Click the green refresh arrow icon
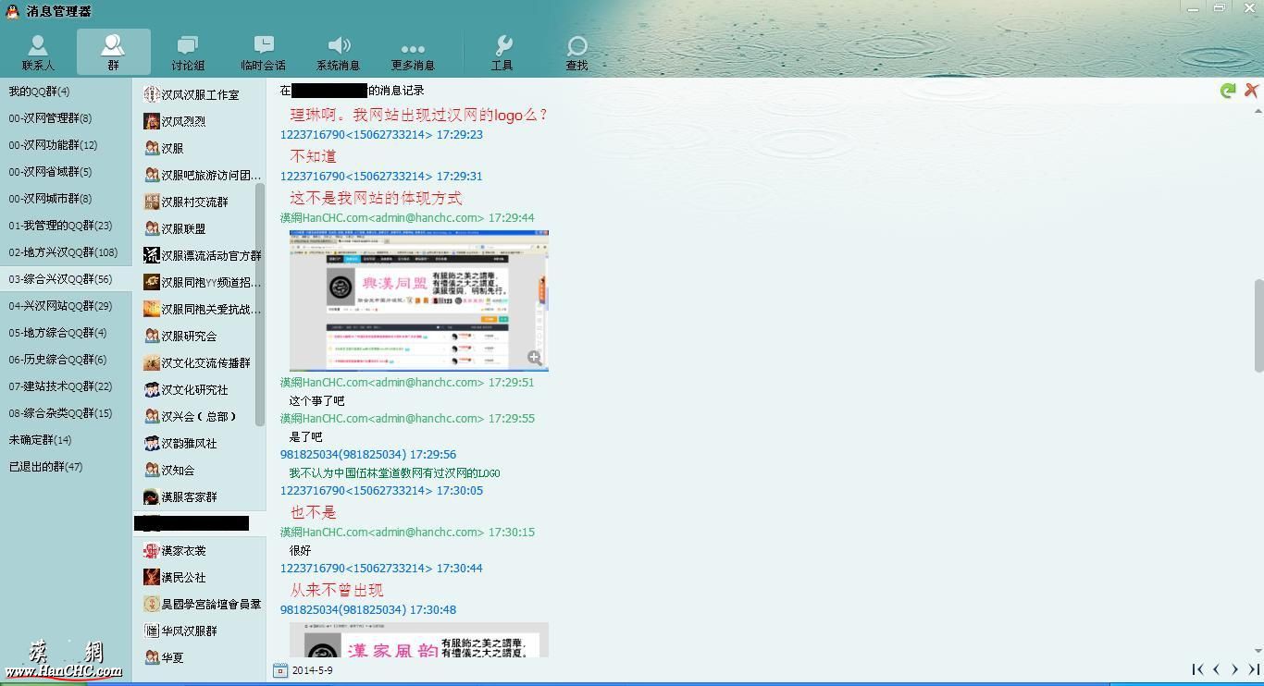 pos(1228,91)
